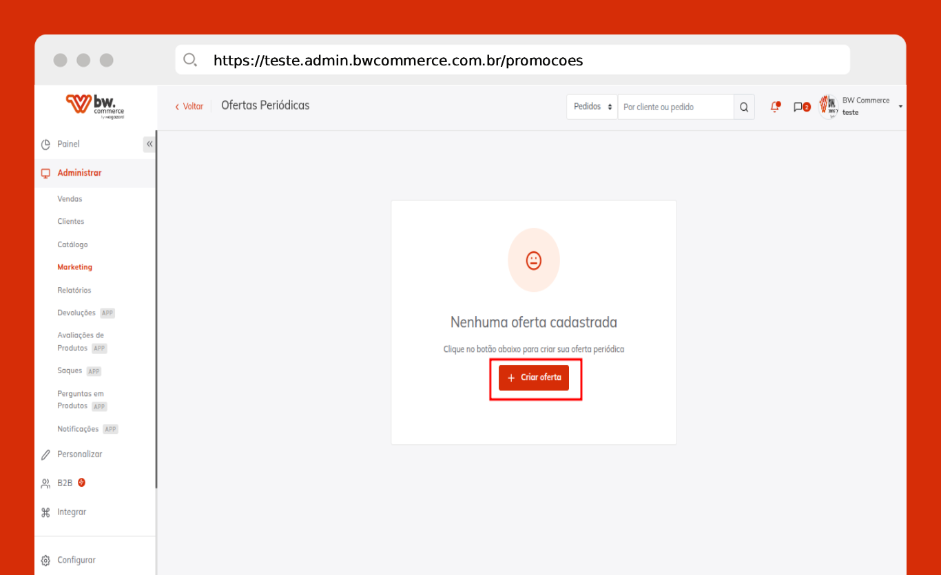941x575 pixels.
Task: Collapse the sidebar with double-chevron
Action: 149,144
